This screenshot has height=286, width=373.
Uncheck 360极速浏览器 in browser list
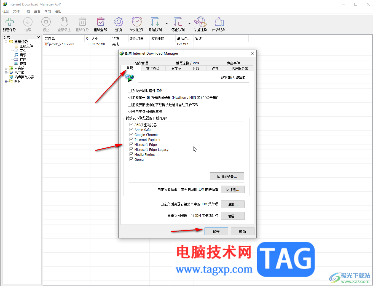132,125
